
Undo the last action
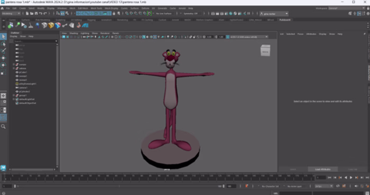click(x=40, y=13)
